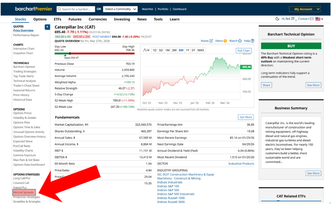Toggle dark mode moon icon
Viewport: 332px width, 209px height.
277,19
